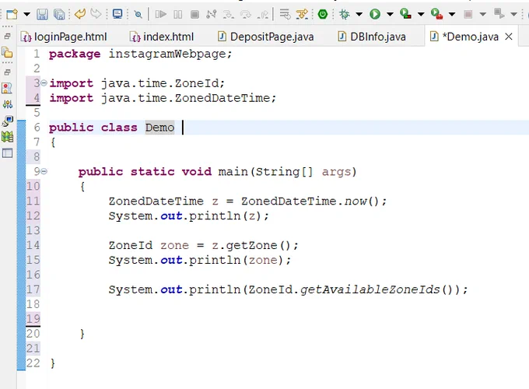Click the Step Over icon
This screenshot has width=529, height=389.
click(x=246, y=14)
